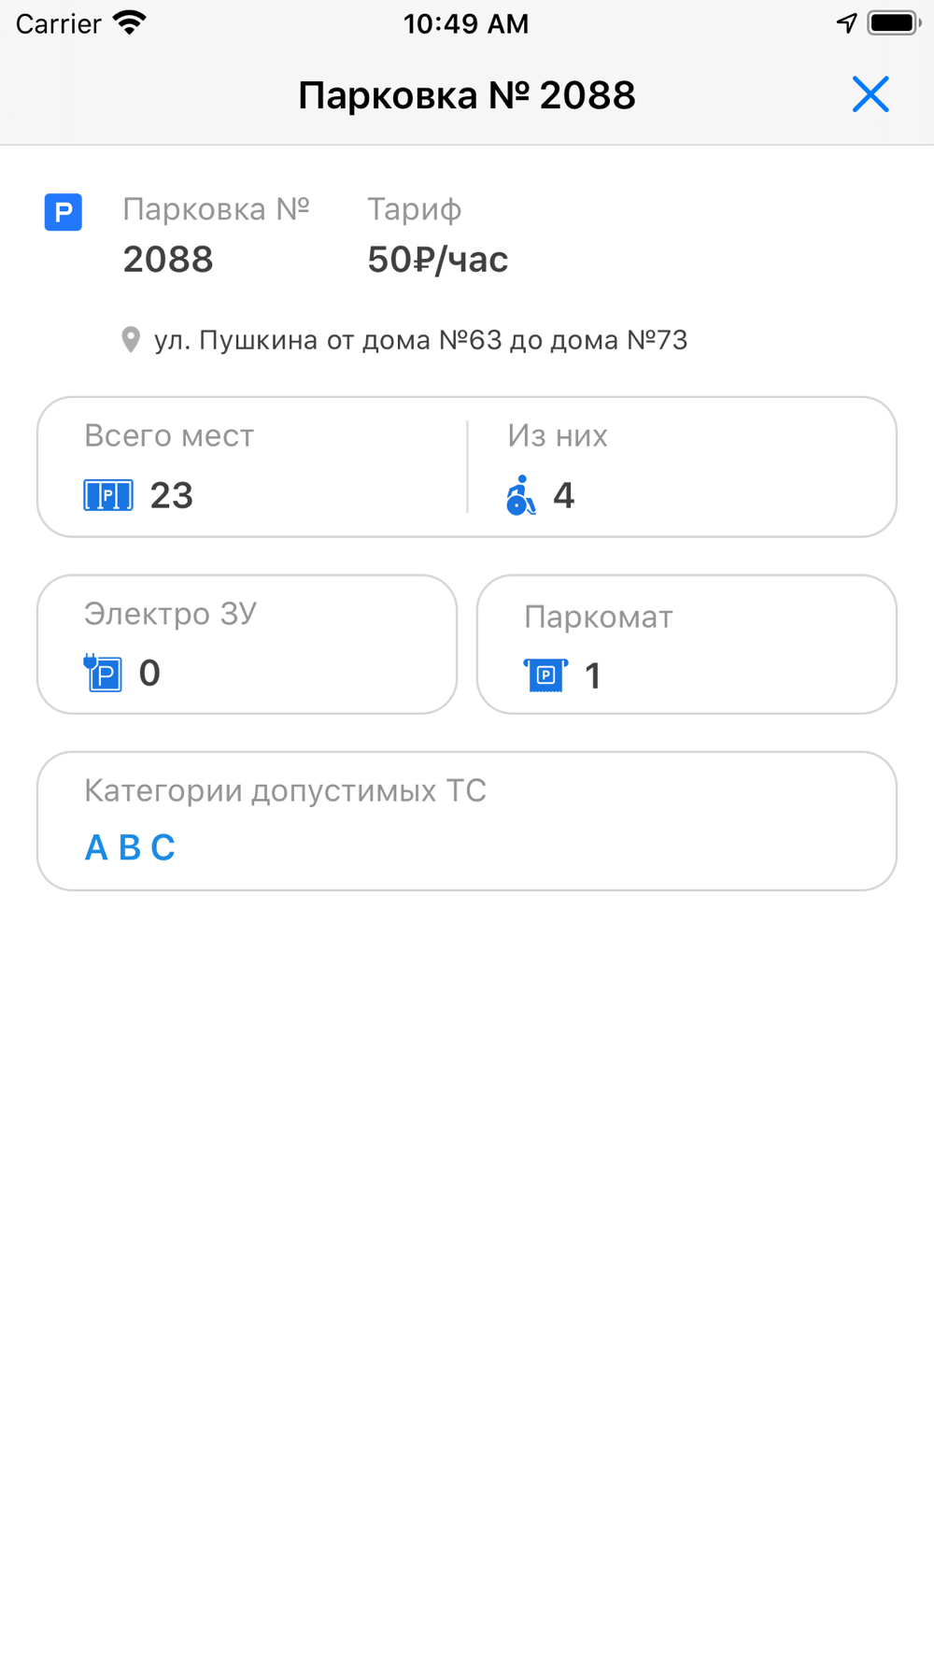Tap the A B C vehicle categories
934x1661 pixels.
130,847
